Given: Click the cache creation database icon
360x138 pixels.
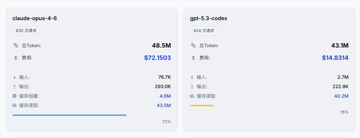Looking at the screenshot, I should pyautogui.click(x=14, y=96).
